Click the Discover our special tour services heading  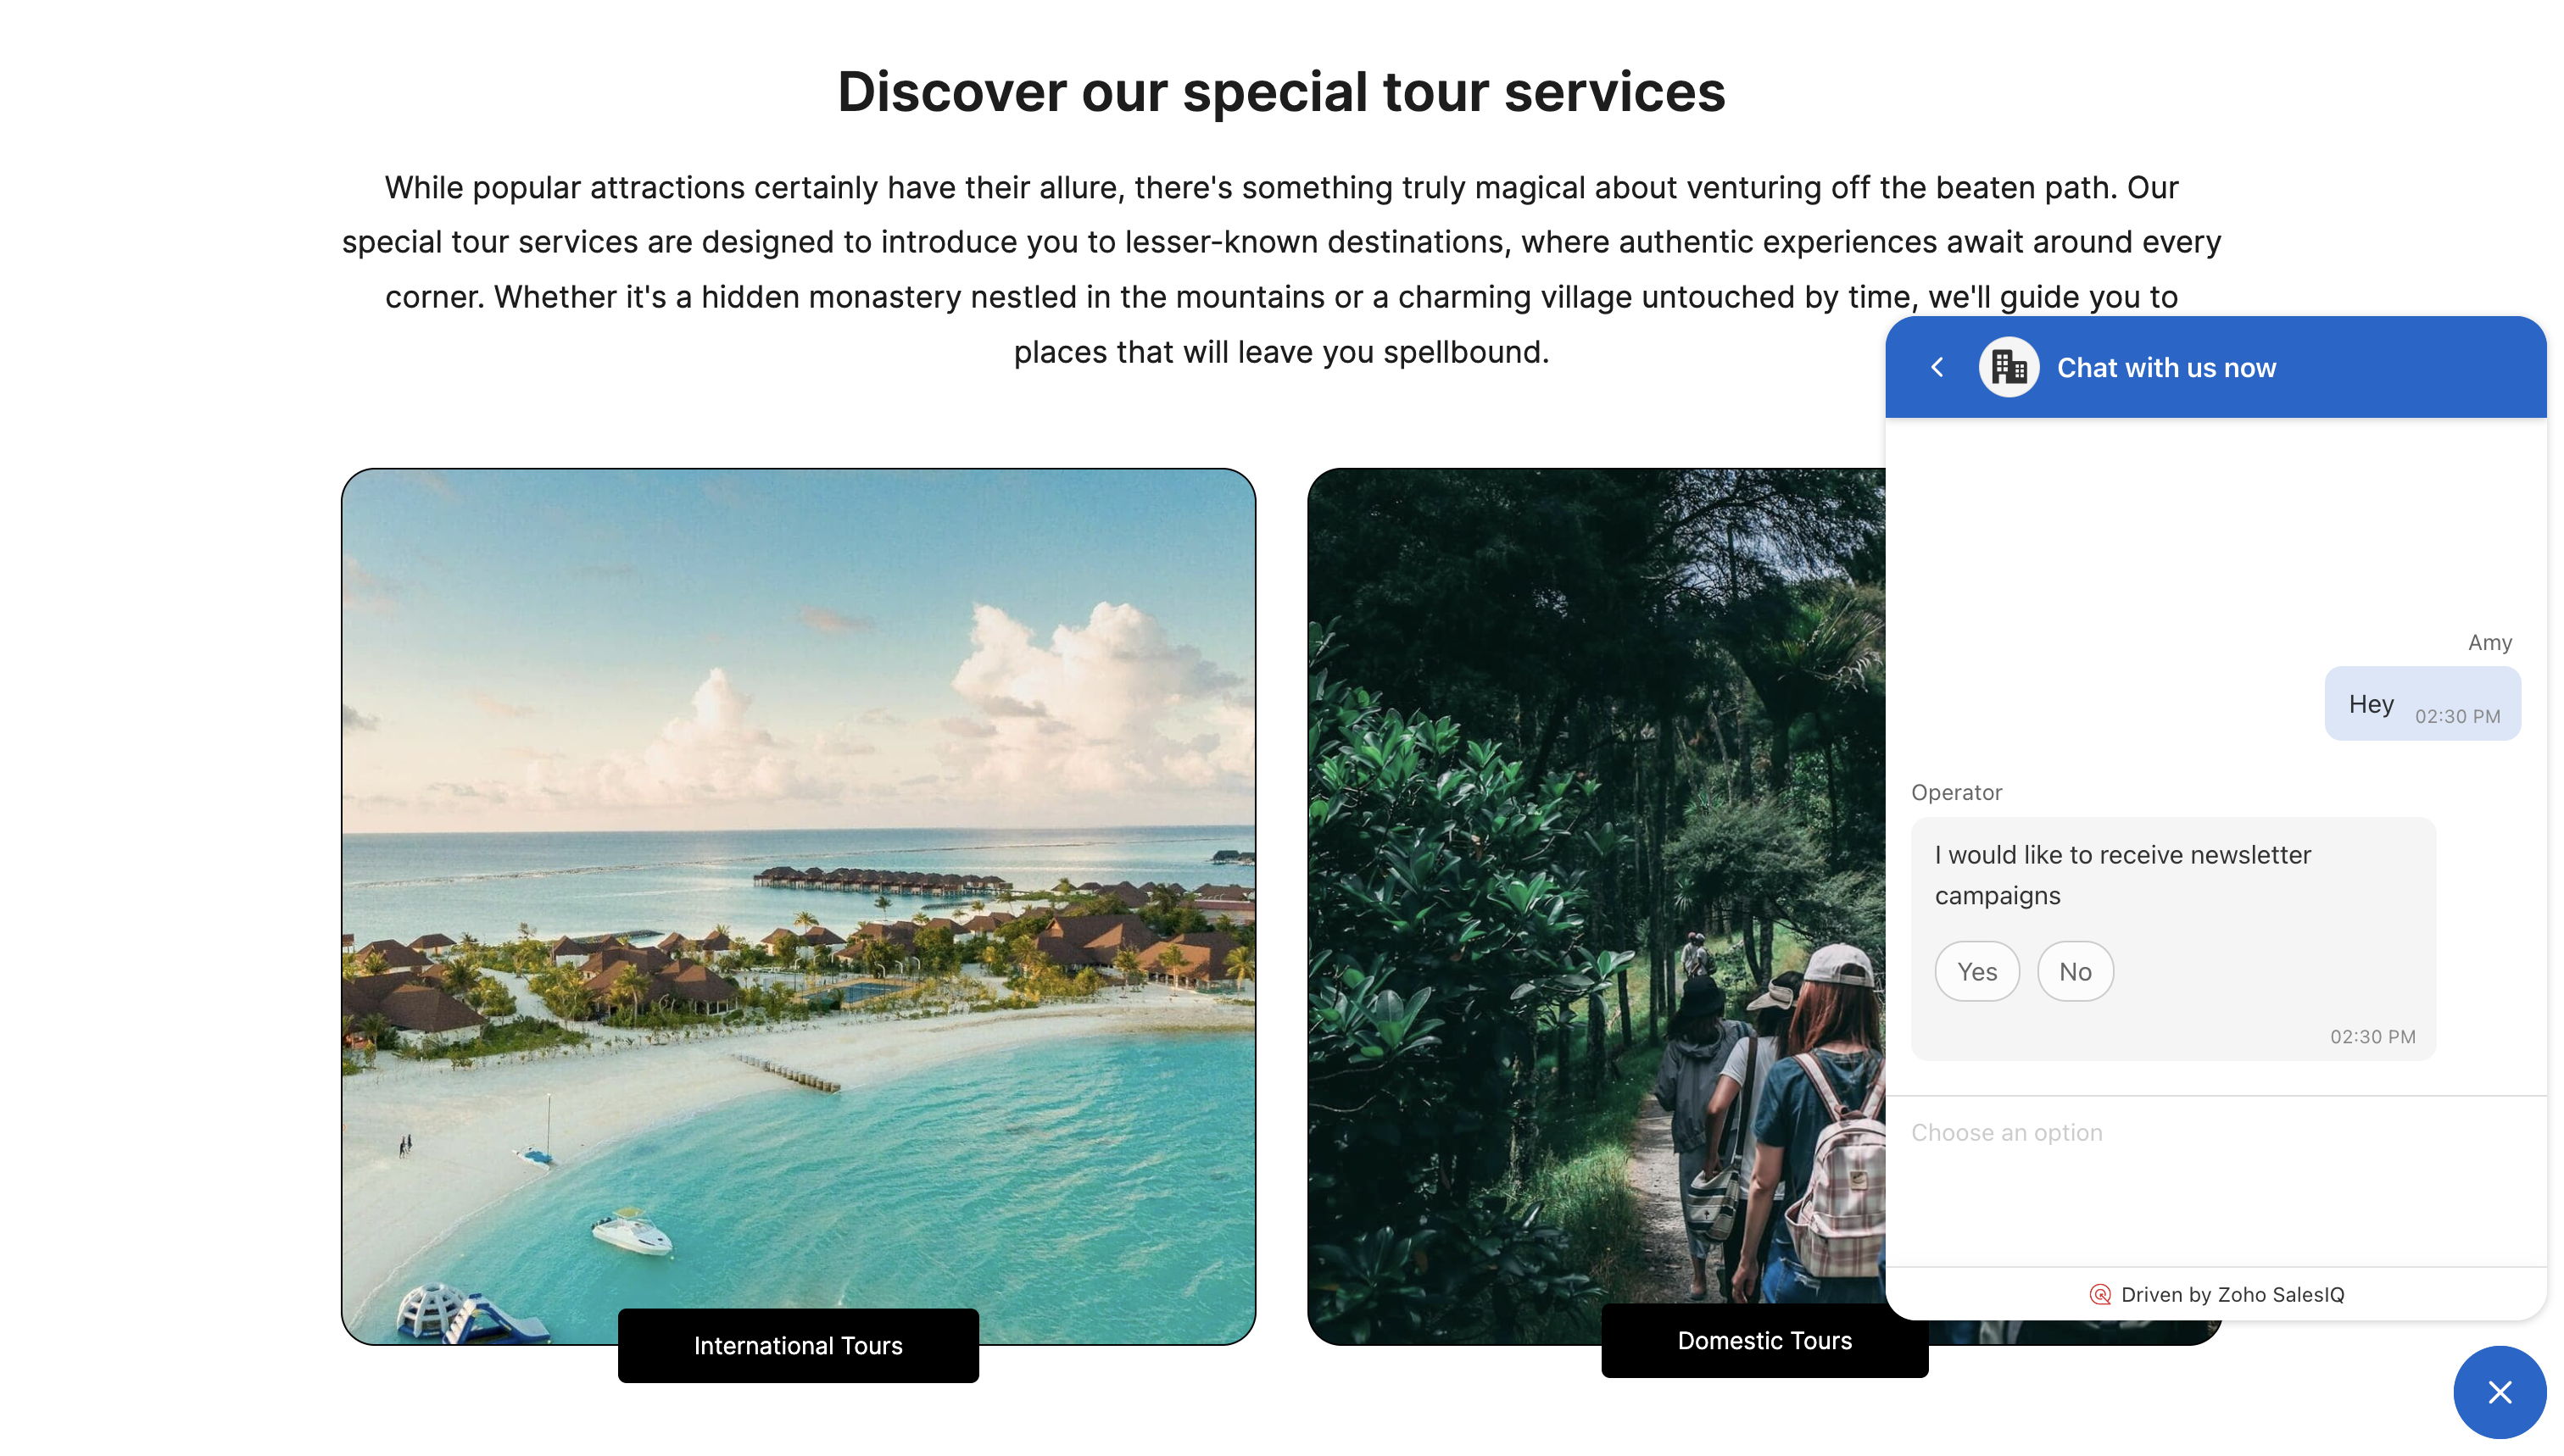1281,91
